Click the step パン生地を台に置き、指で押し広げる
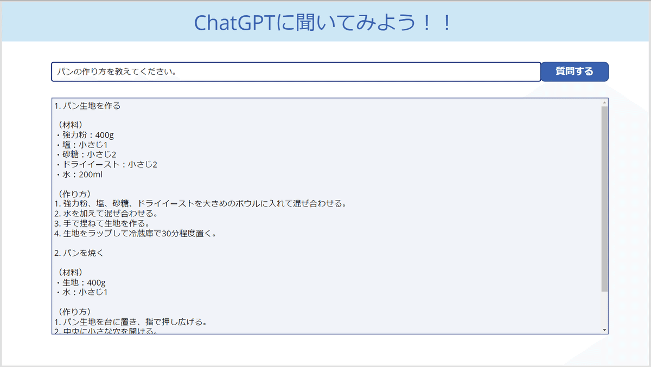651x367 pixels. (131, 322)
